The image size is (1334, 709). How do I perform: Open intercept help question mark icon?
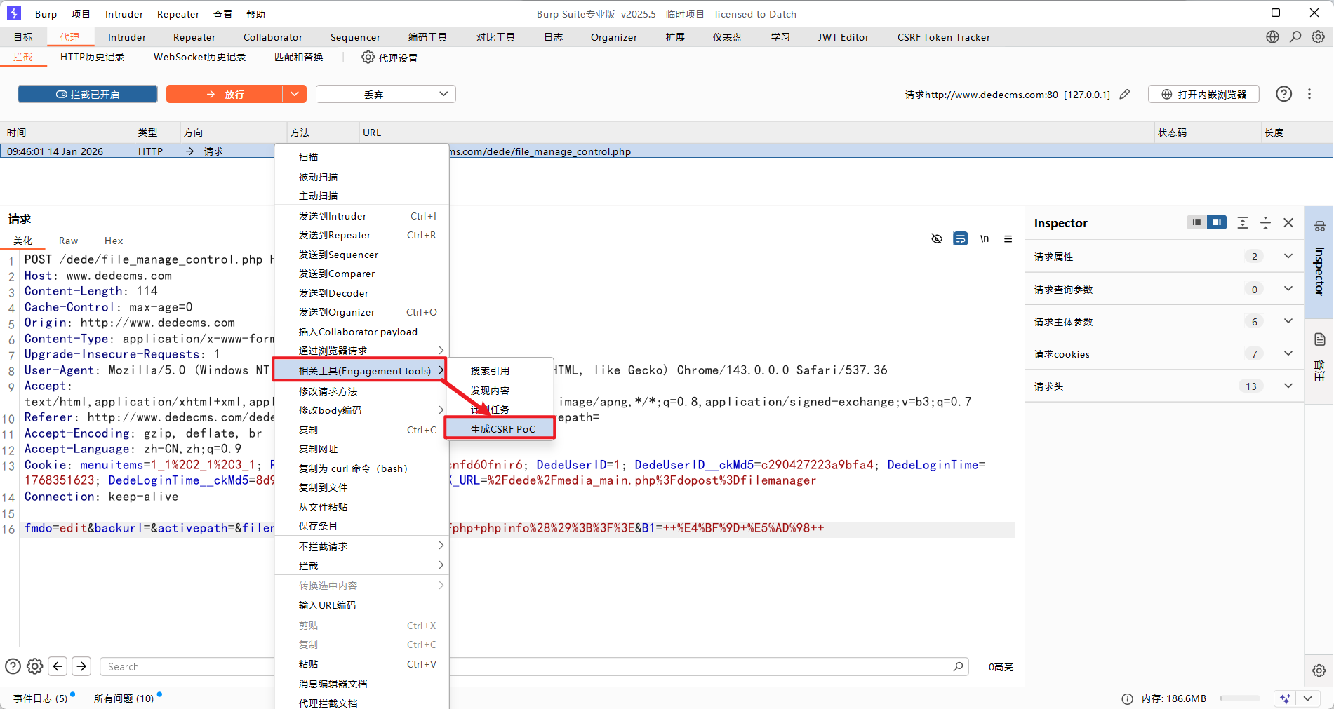(1283, 94)
